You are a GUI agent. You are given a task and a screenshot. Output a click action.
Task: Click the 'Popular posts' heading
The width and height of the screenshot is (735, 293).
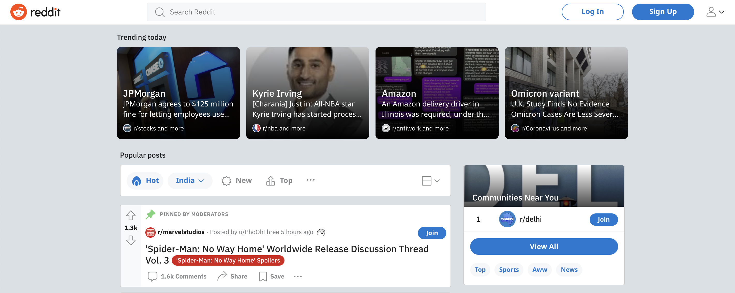(x=142, y=155)
